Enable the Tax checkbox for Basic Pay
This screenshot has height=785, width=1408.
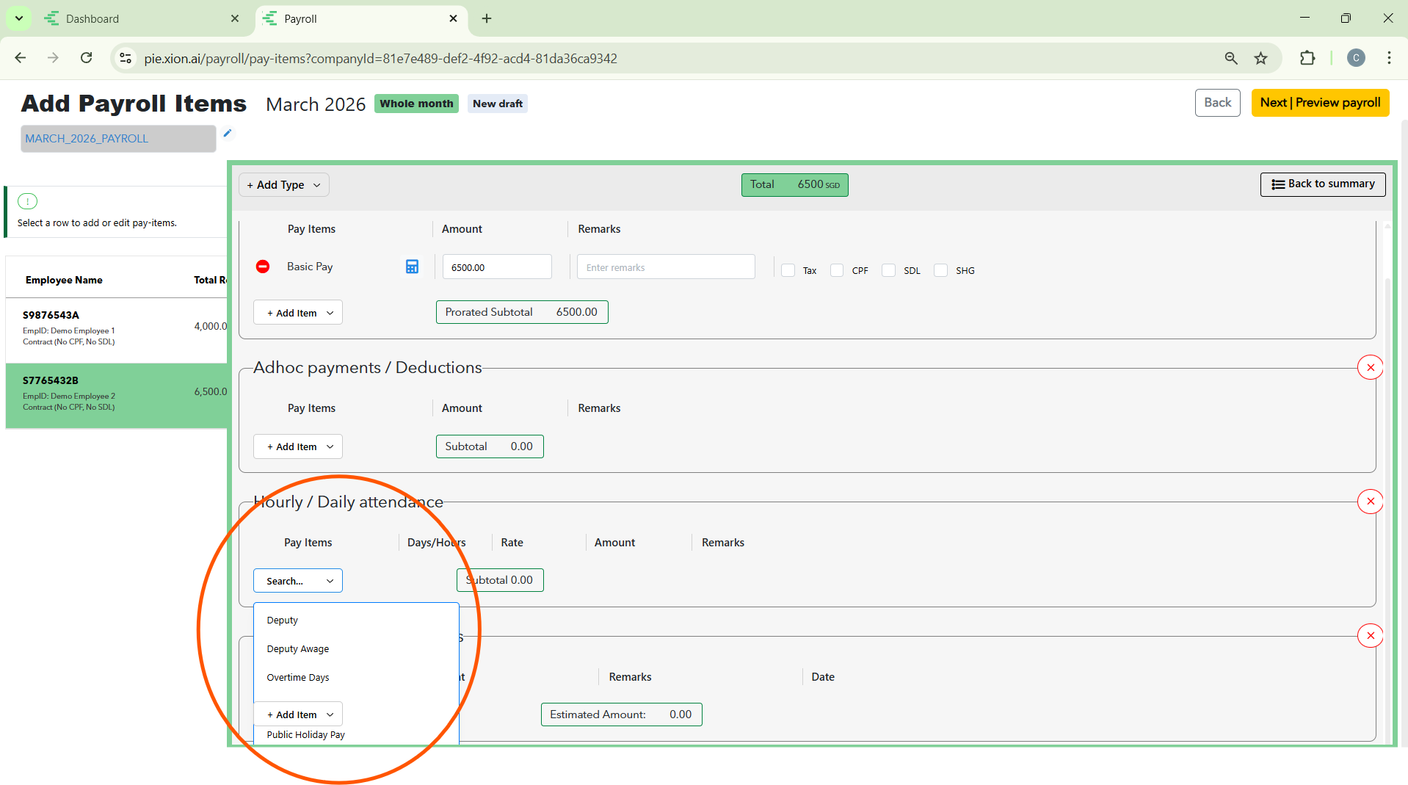(x=788, y=270)
